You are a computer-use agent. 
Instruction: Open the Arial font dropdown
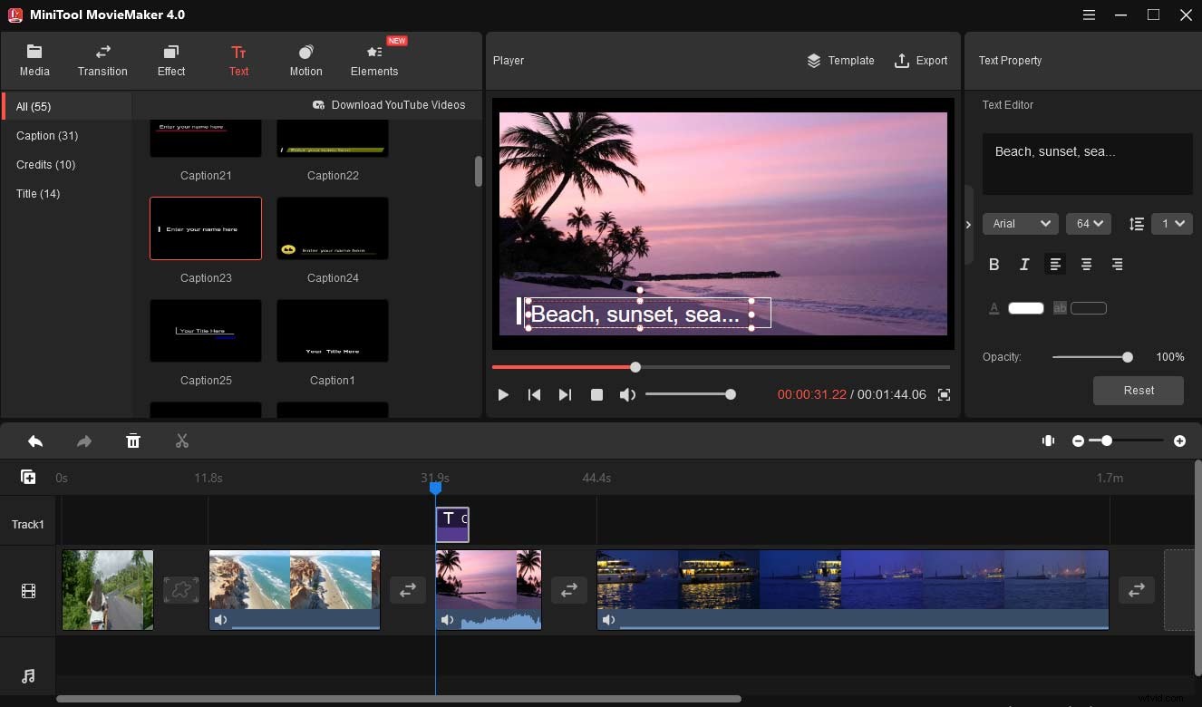1020,223
